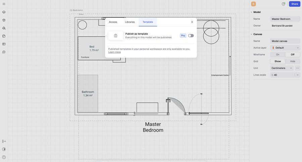Open the Active layer Default dropdown

(x=285, y=48)
